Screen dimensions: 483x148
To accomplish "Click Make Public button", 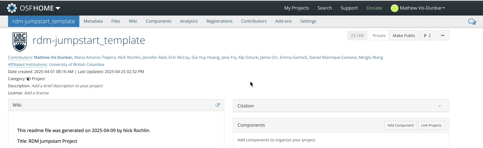I will pos(404,36).
